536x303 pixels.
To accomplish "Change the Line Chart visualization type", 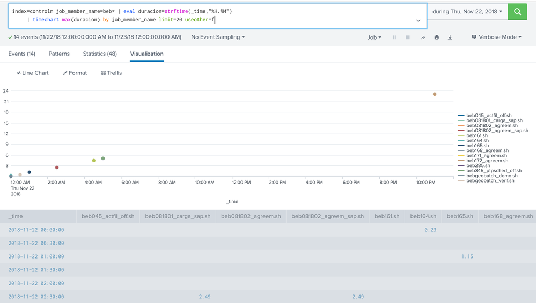I will click(33, 73).
